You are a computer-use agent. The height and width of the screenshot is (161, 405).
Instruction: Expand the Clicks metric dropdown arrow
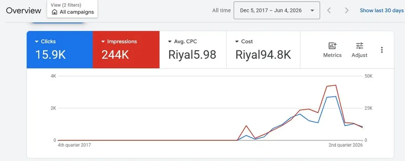pyautogui.click(x=37, y=42)
